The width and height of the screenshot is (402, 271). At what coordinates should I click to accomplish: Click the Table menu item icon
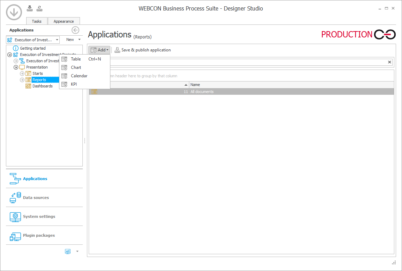pyautogui.click(x=64, y=59)
